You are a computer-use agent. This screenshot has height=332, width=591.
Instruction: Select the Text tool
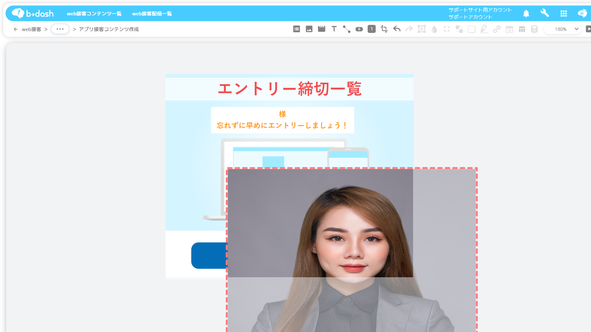[x=334, y=29]
